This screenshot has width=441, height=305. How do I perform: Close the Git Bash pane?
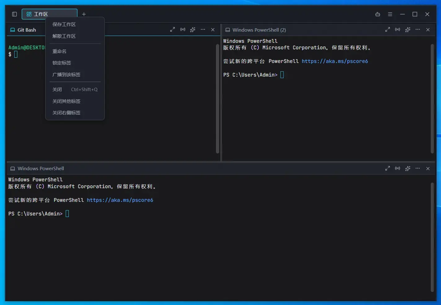213,30
